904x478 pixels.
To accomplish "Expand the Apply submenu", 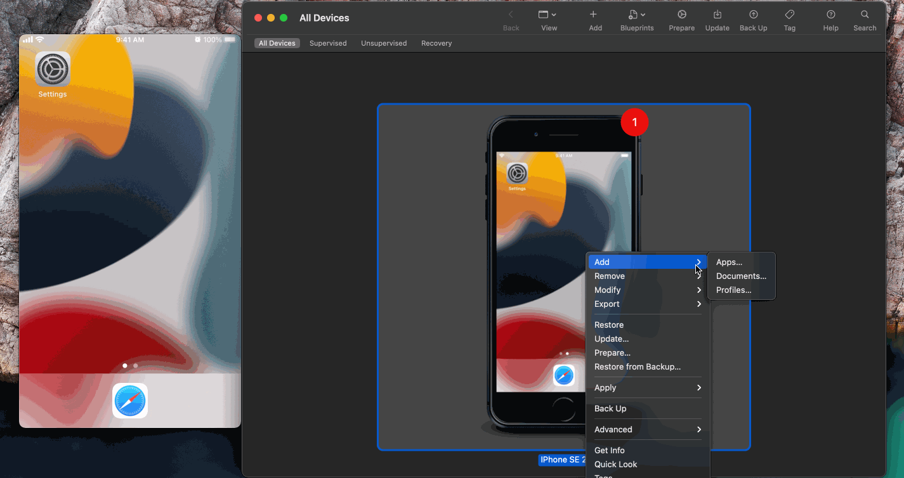I will click(648, 387).
